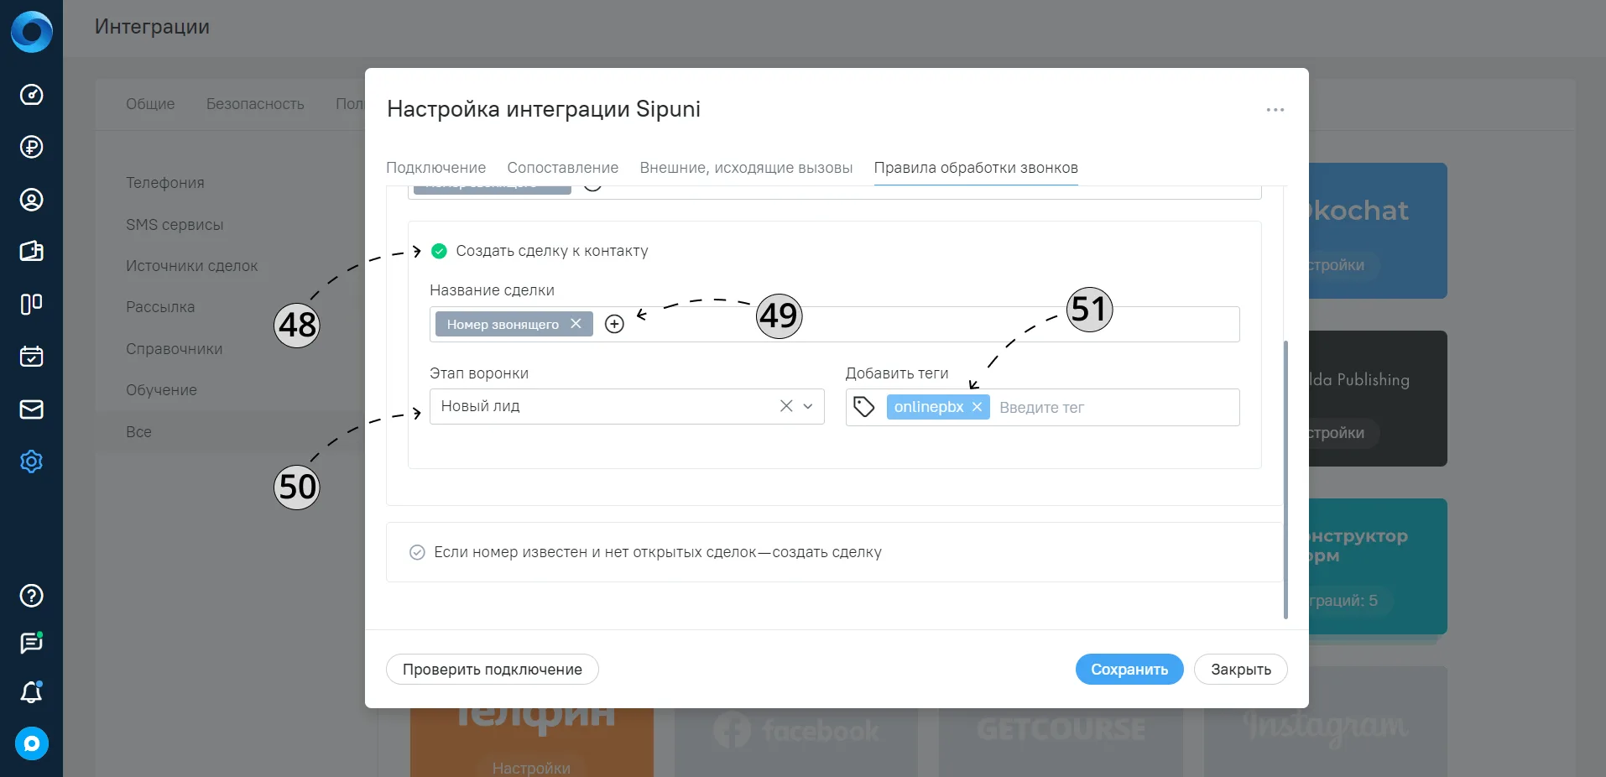Viewport: 1606px width, 777px height.
Task: Click the round blue support chat button
Action: 32,743
